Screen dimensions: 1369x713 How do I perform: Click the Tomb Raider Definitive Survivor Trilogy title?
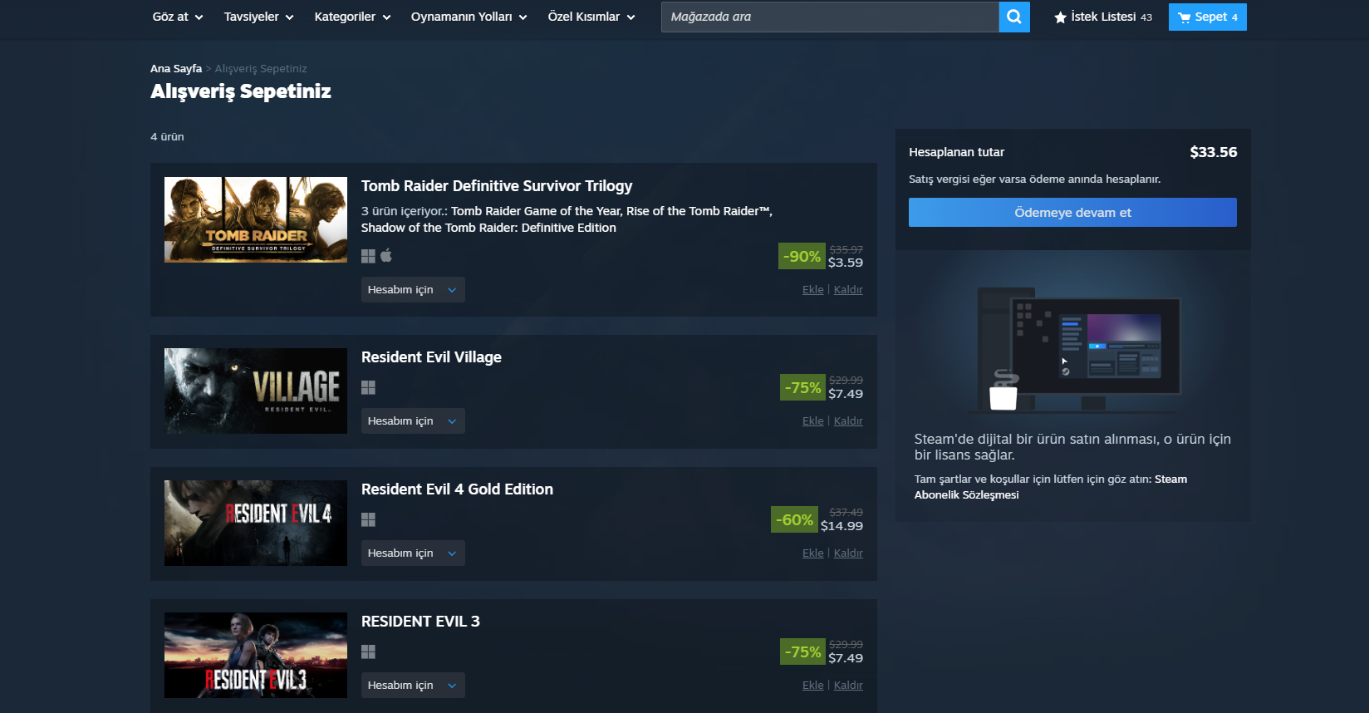497,186
